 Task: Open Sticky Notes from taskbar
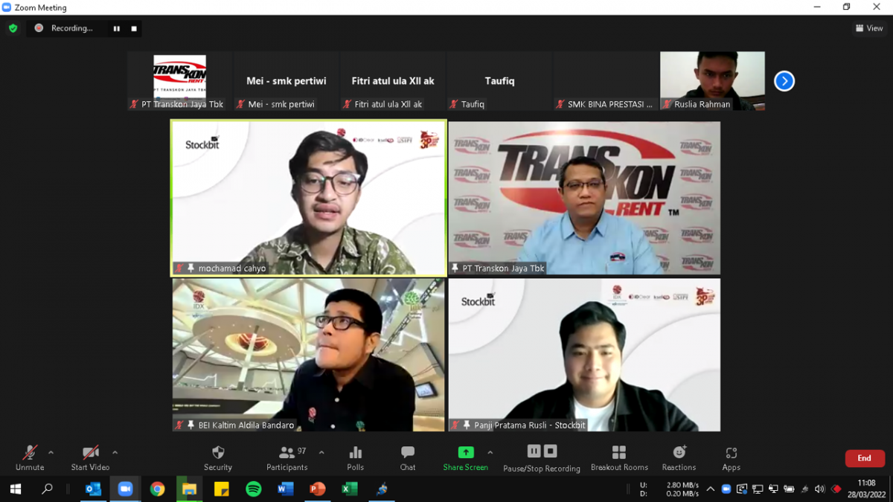click(x=221, y=489)
